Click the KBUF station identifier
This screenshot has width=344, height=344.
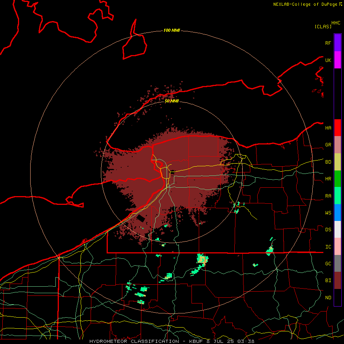(x=196, y=341)
